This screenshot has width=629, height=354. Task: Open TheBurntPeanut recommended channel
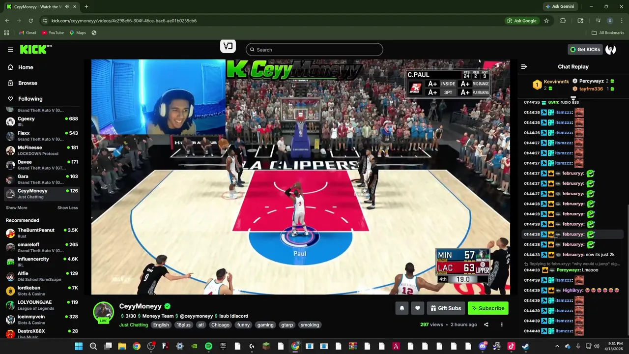pos(42,233)
